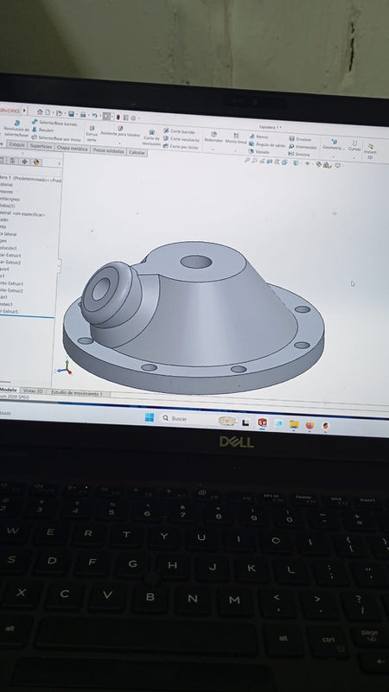Expand the Matriz lineal dropdown arrow

pos(236,150)
